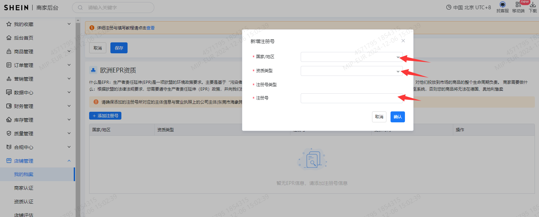Screen dimensions: 539x217
Task: Close the 新增注册号 dialog with X
Action: (x=403, y=41)
